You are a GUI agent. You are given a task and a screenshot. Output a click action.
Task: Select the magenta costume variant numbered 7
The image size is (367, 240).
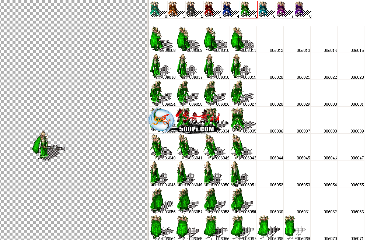pos(284,10)
